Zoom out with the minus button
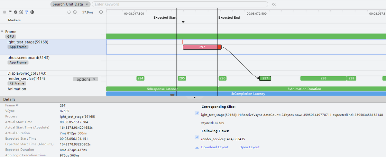 (75, 12)
